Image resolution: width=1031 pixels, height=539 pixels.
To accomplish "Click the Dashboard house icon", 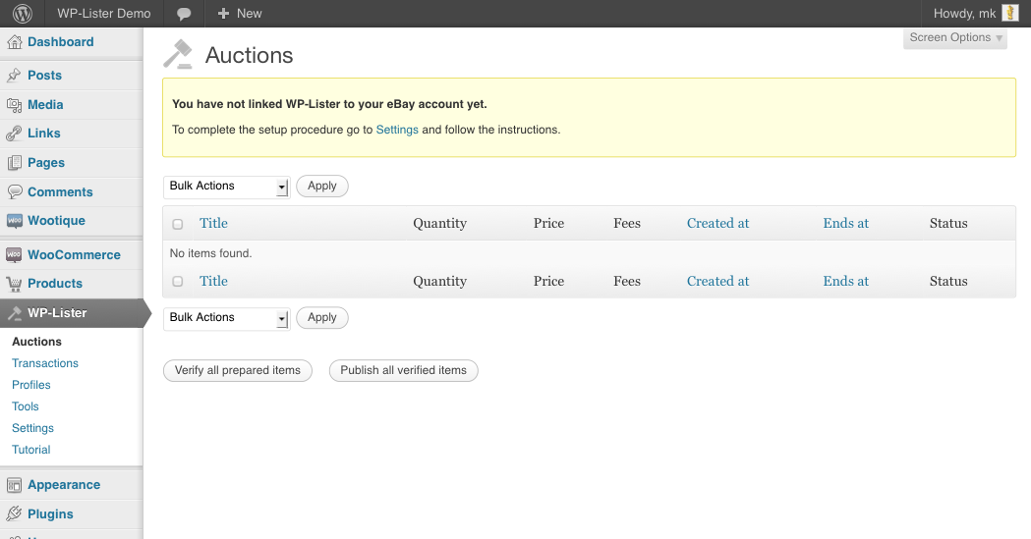I will point(15,42).
